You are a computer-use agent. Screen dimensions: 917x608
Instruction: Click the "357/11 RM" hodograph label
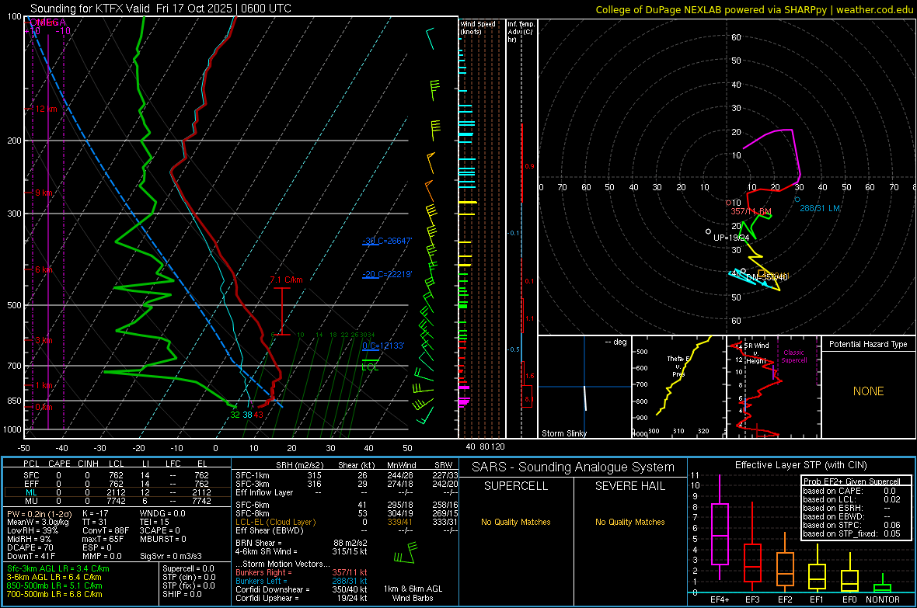[751, 211]
